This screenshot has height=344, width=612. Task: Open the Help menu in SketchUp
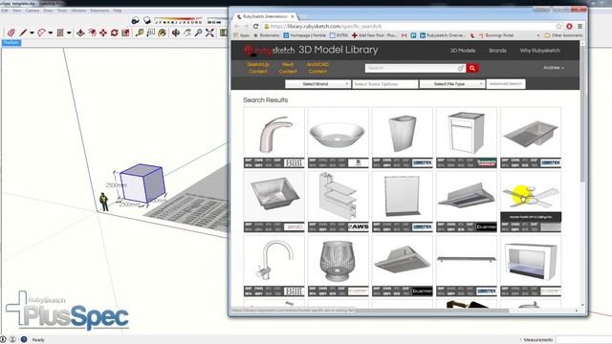click(x=117, y=11)
